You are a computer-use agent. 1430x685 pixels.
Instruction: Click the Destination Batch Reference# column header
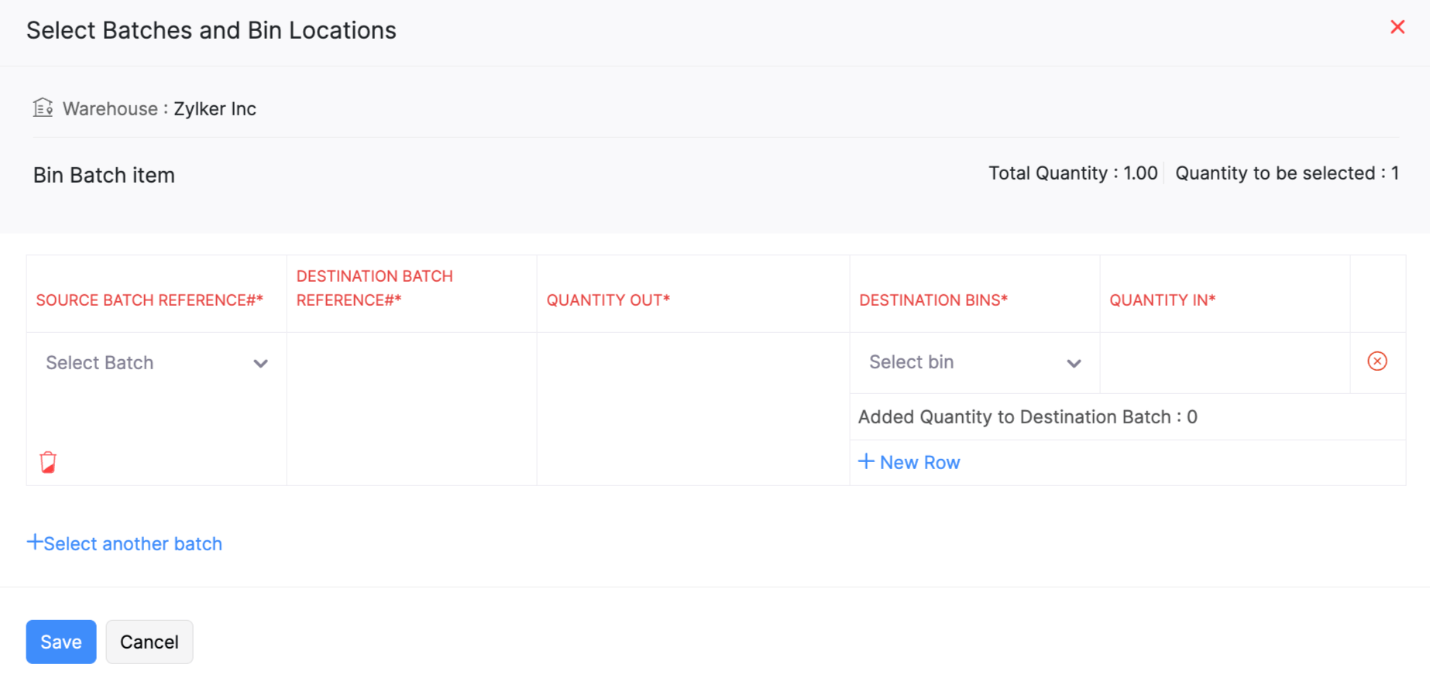pyautogui.click(x=374, y=288)
